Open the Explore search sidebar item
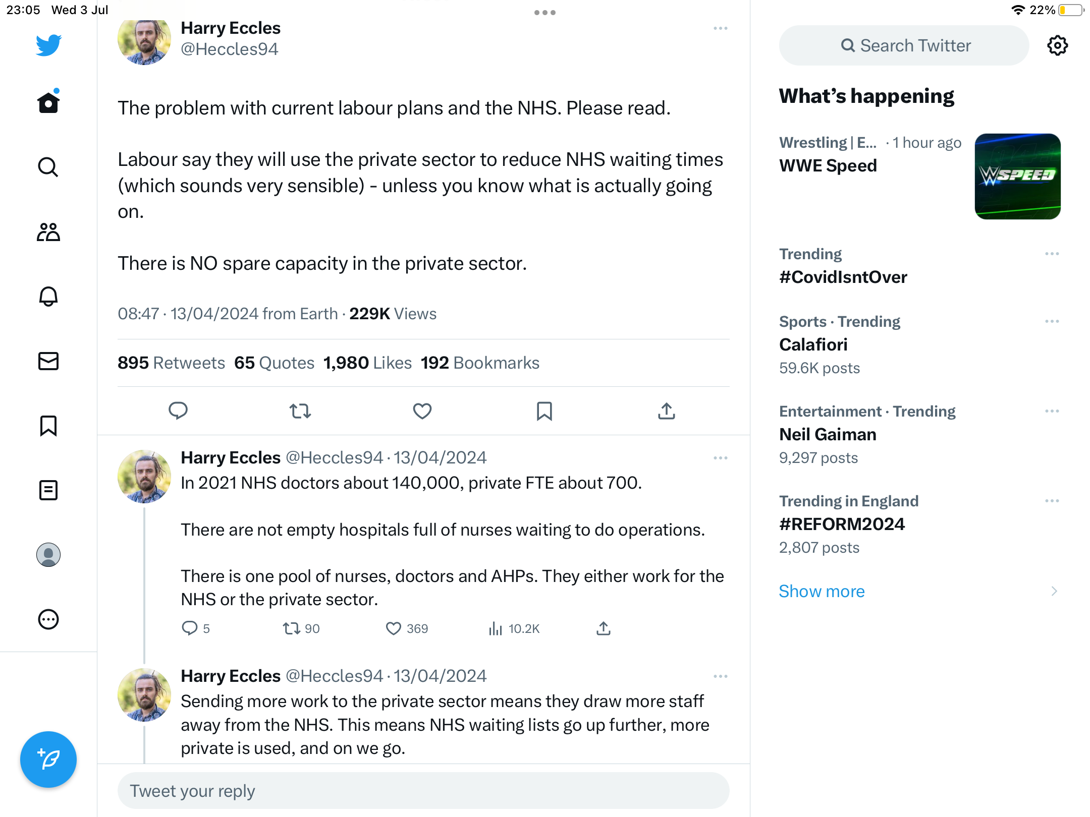Screen dimensions: 1090x817 pos(48,167)
